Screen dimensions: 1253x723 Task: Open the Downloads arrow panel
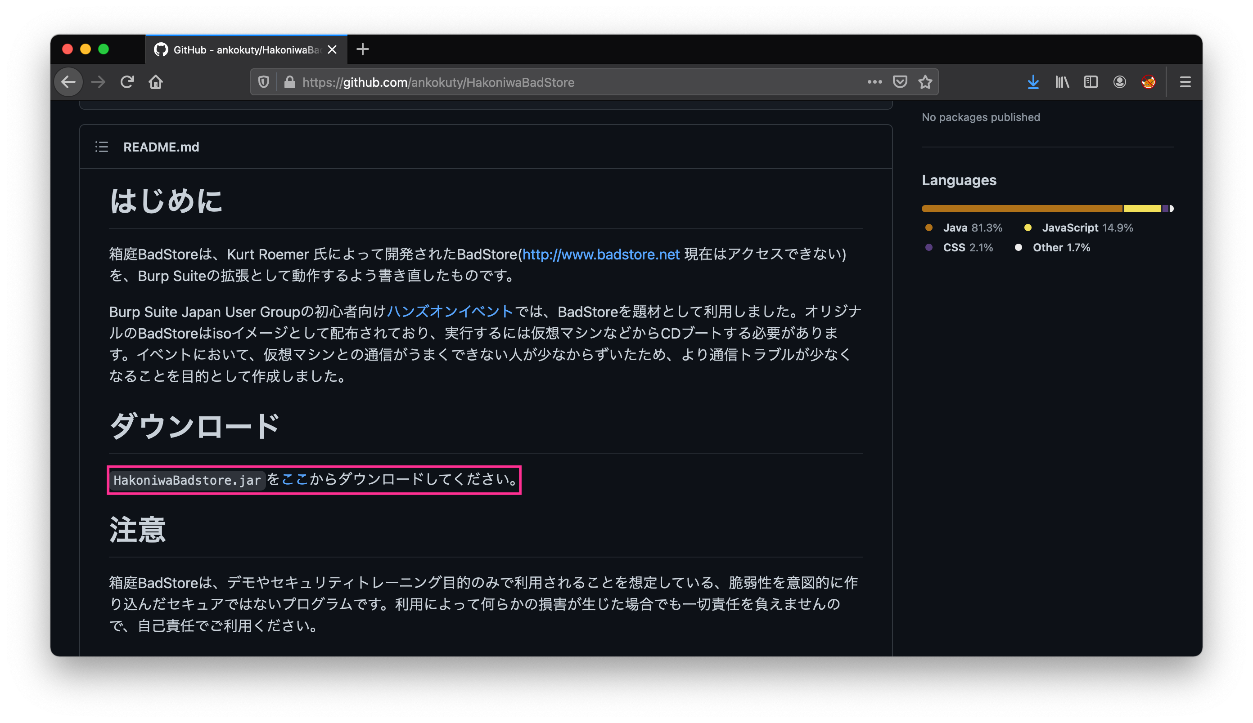[1033, 82]
